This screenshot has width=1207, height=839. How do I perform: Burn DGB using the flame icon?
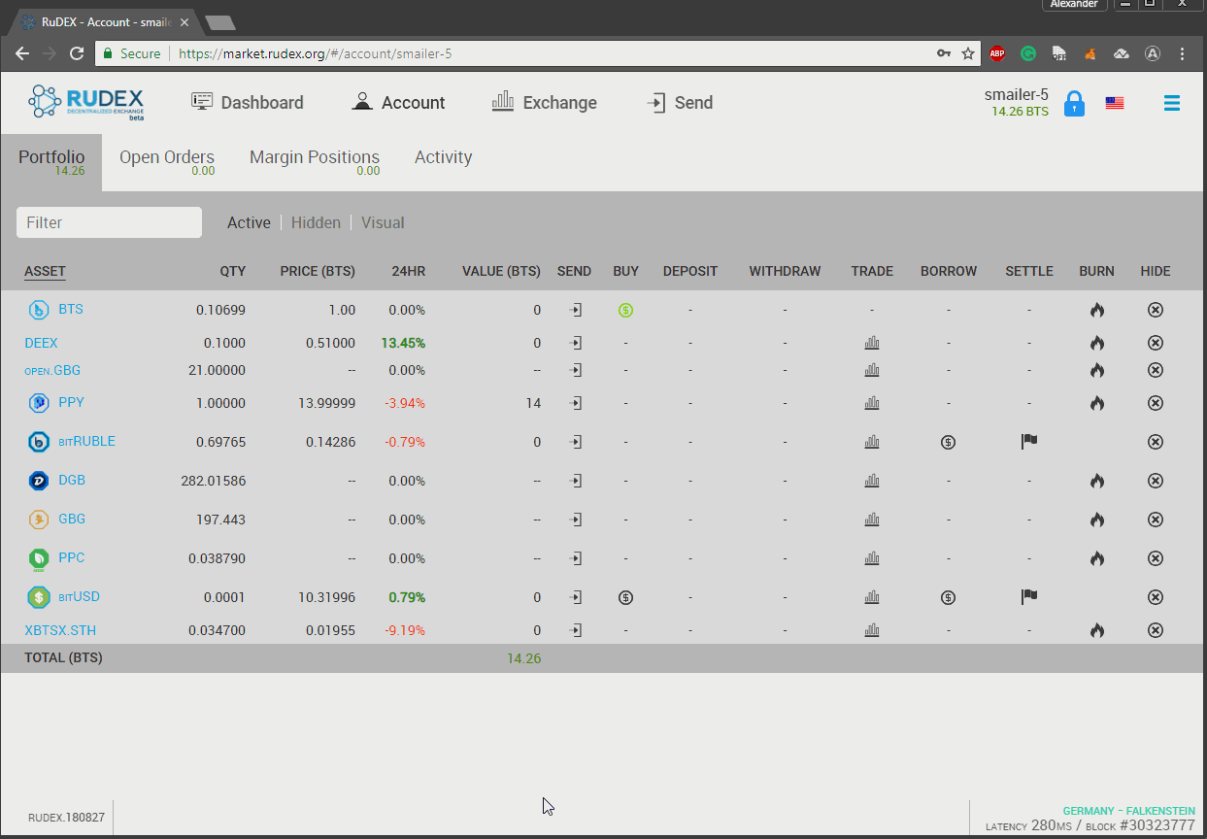coord(1097,481)
